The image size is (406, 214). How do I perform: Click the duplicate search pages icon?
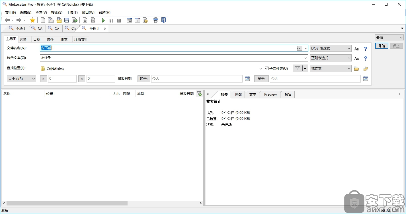tap(51, 20)
